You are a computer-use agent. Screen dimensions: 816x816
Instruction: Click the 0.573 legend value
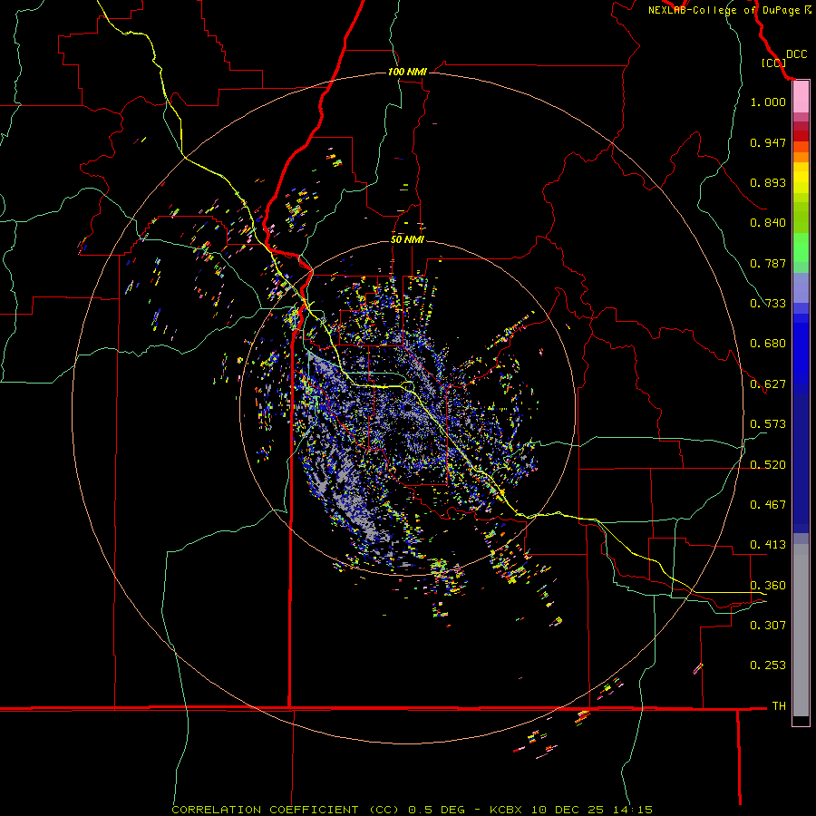click(768, 424)
